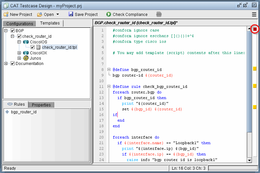Click the red error indicator icon

pos(255,29)
